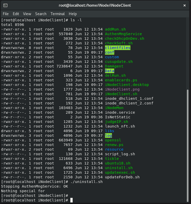Click the blue resource directory name
191x204 pixels.
click(x=114, y=149)
